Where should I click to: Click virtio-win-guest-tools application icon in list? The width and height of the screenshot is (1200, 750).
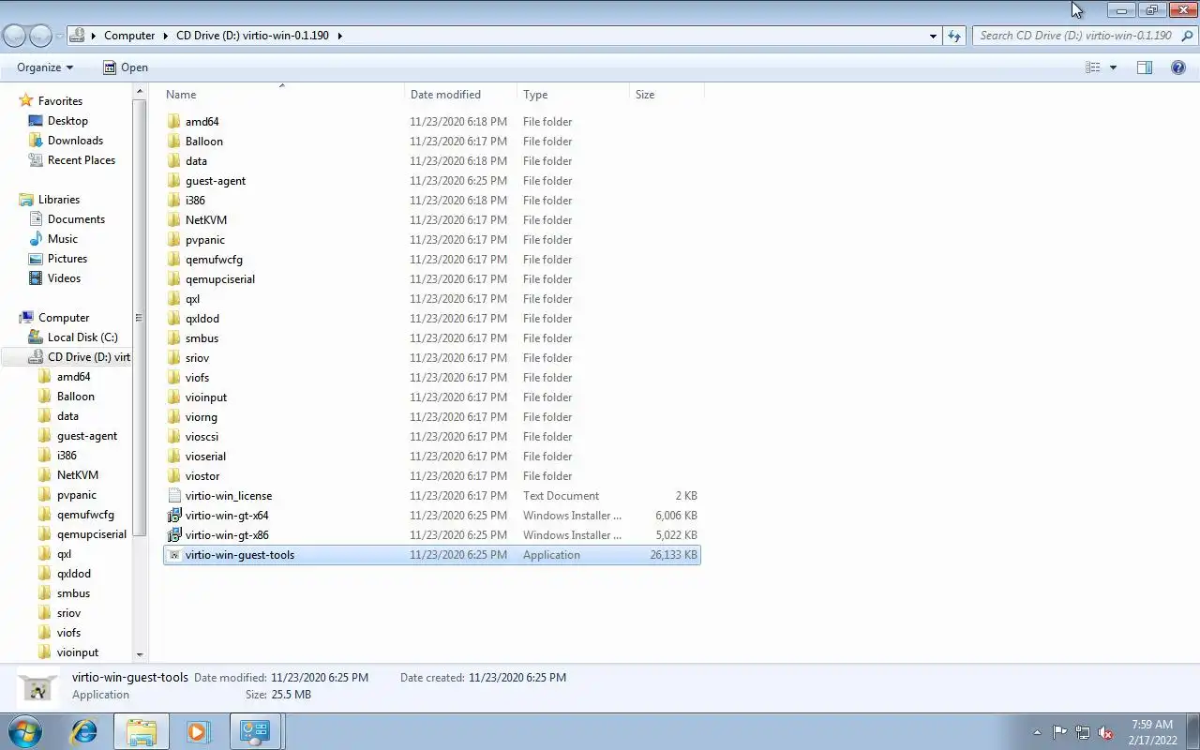click(174, 555)
